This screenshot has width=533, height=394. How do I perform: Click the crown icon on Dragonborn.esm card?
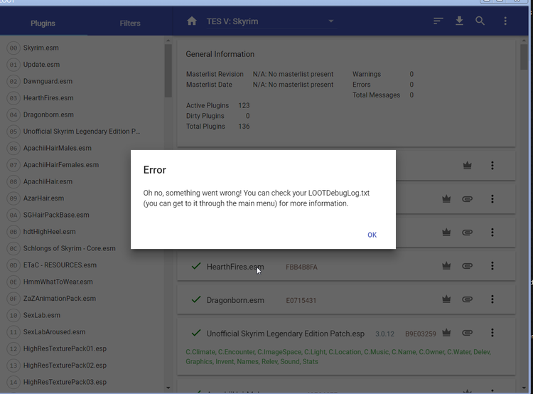(446, 299)
